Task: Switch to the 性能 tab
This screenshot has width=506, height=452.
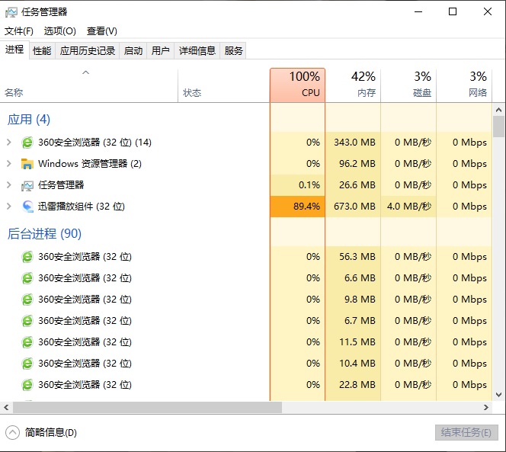Action: click(42, 50)
